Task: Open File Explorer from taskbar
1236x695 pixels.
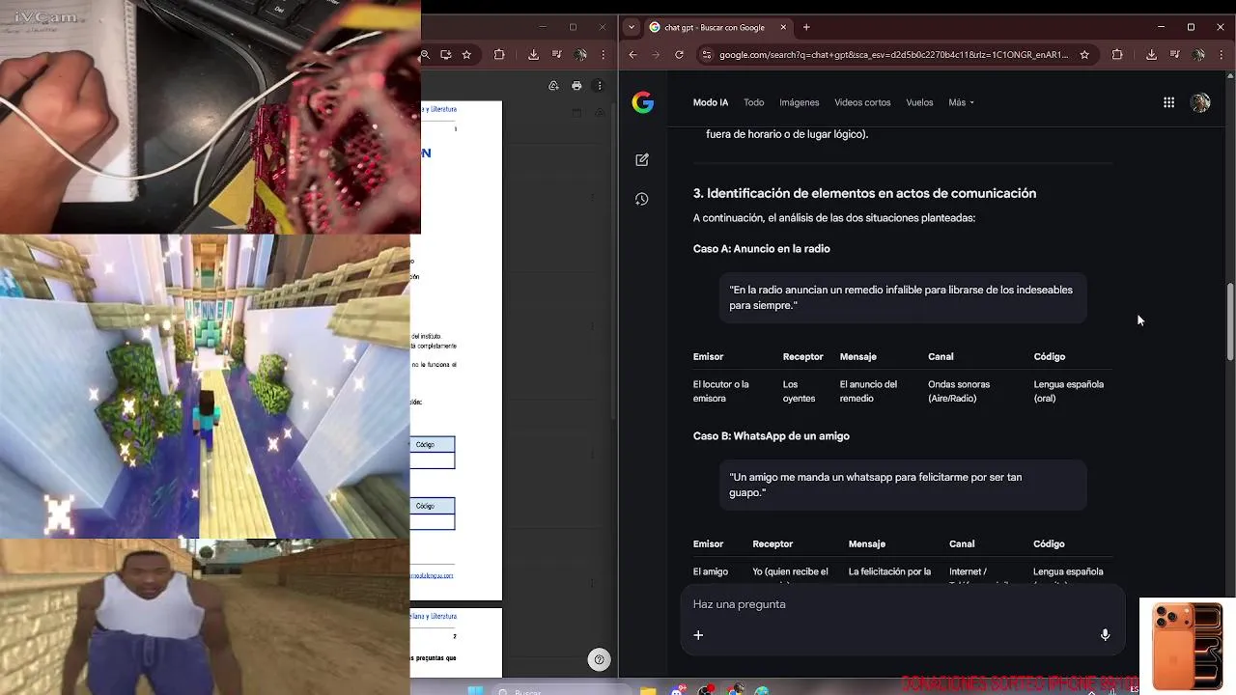Action: click(x=649, y=689)
